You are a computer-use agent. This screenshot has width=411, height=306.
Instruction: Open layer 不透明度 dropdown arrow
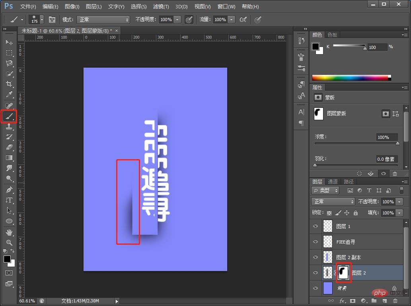[x=399, y=202]
